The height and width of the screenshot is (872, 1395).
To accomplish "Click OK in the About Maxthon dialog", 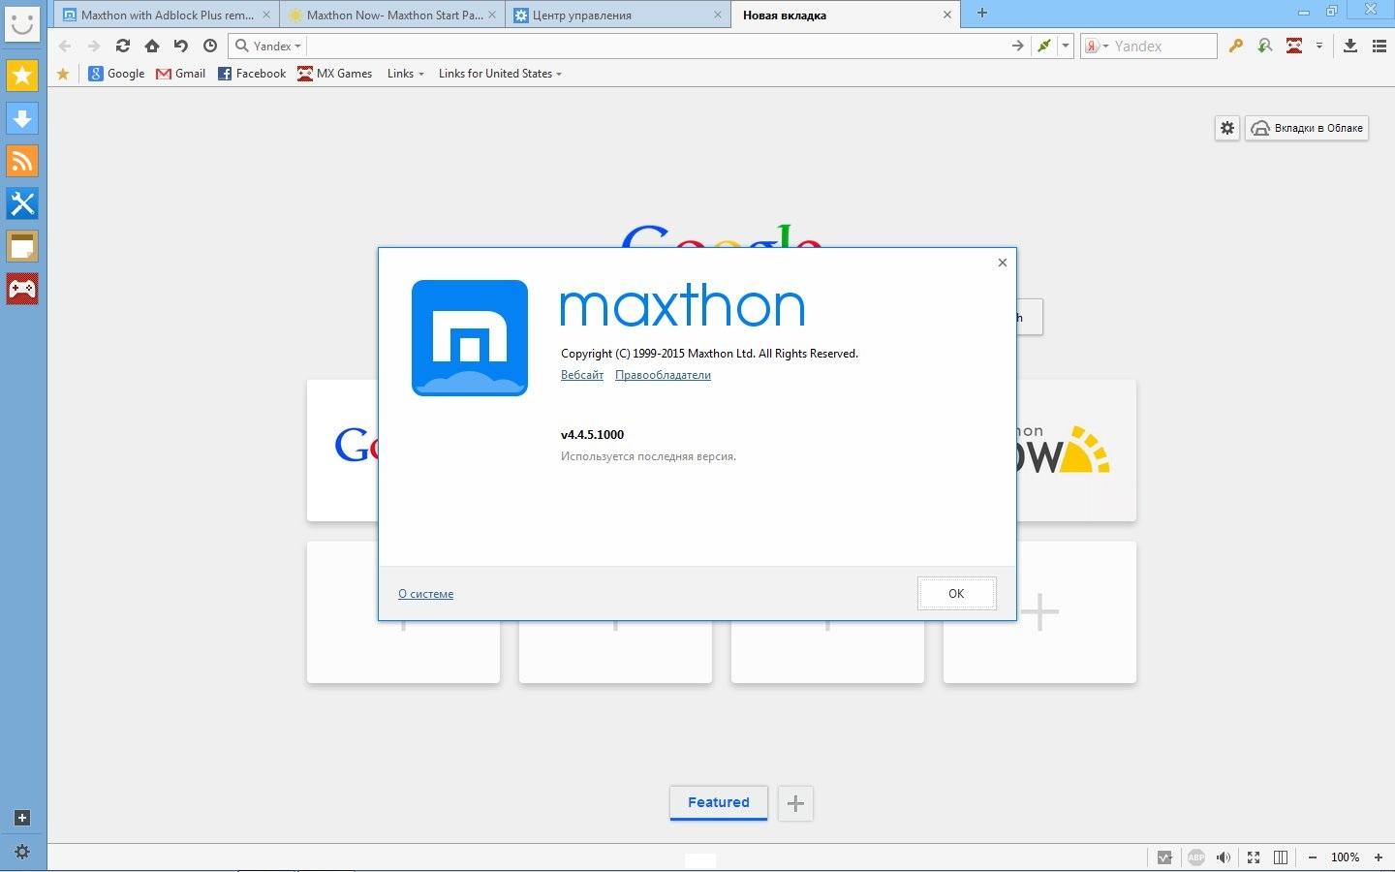I will tap(956, 594).
